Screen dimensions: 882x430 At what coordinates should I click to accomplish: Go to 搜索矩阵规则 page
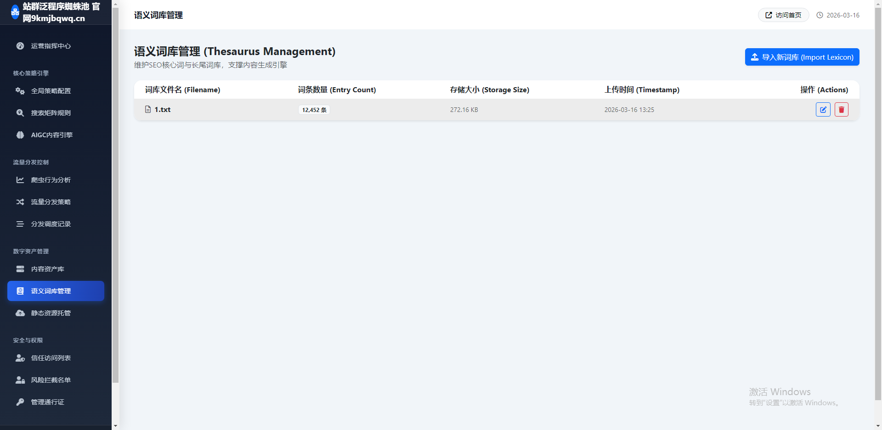tap(51, 113)
